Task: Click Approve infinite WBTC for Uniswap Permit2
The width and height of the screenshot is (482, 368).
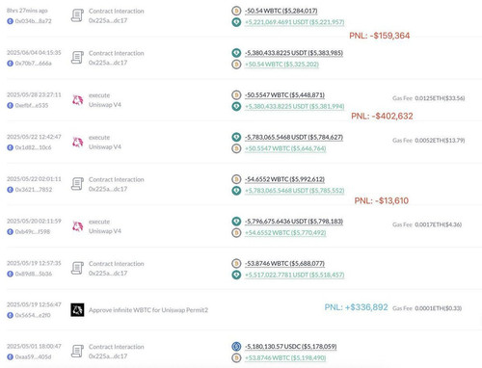Action: tap(148, 310)
